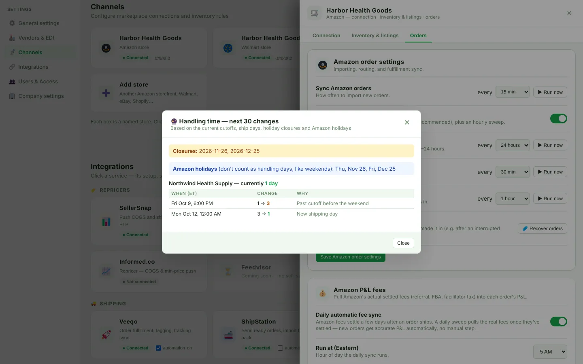583x364 pixels.
Task: Click the Informed.co repricer icon
Action: point(106,271)
